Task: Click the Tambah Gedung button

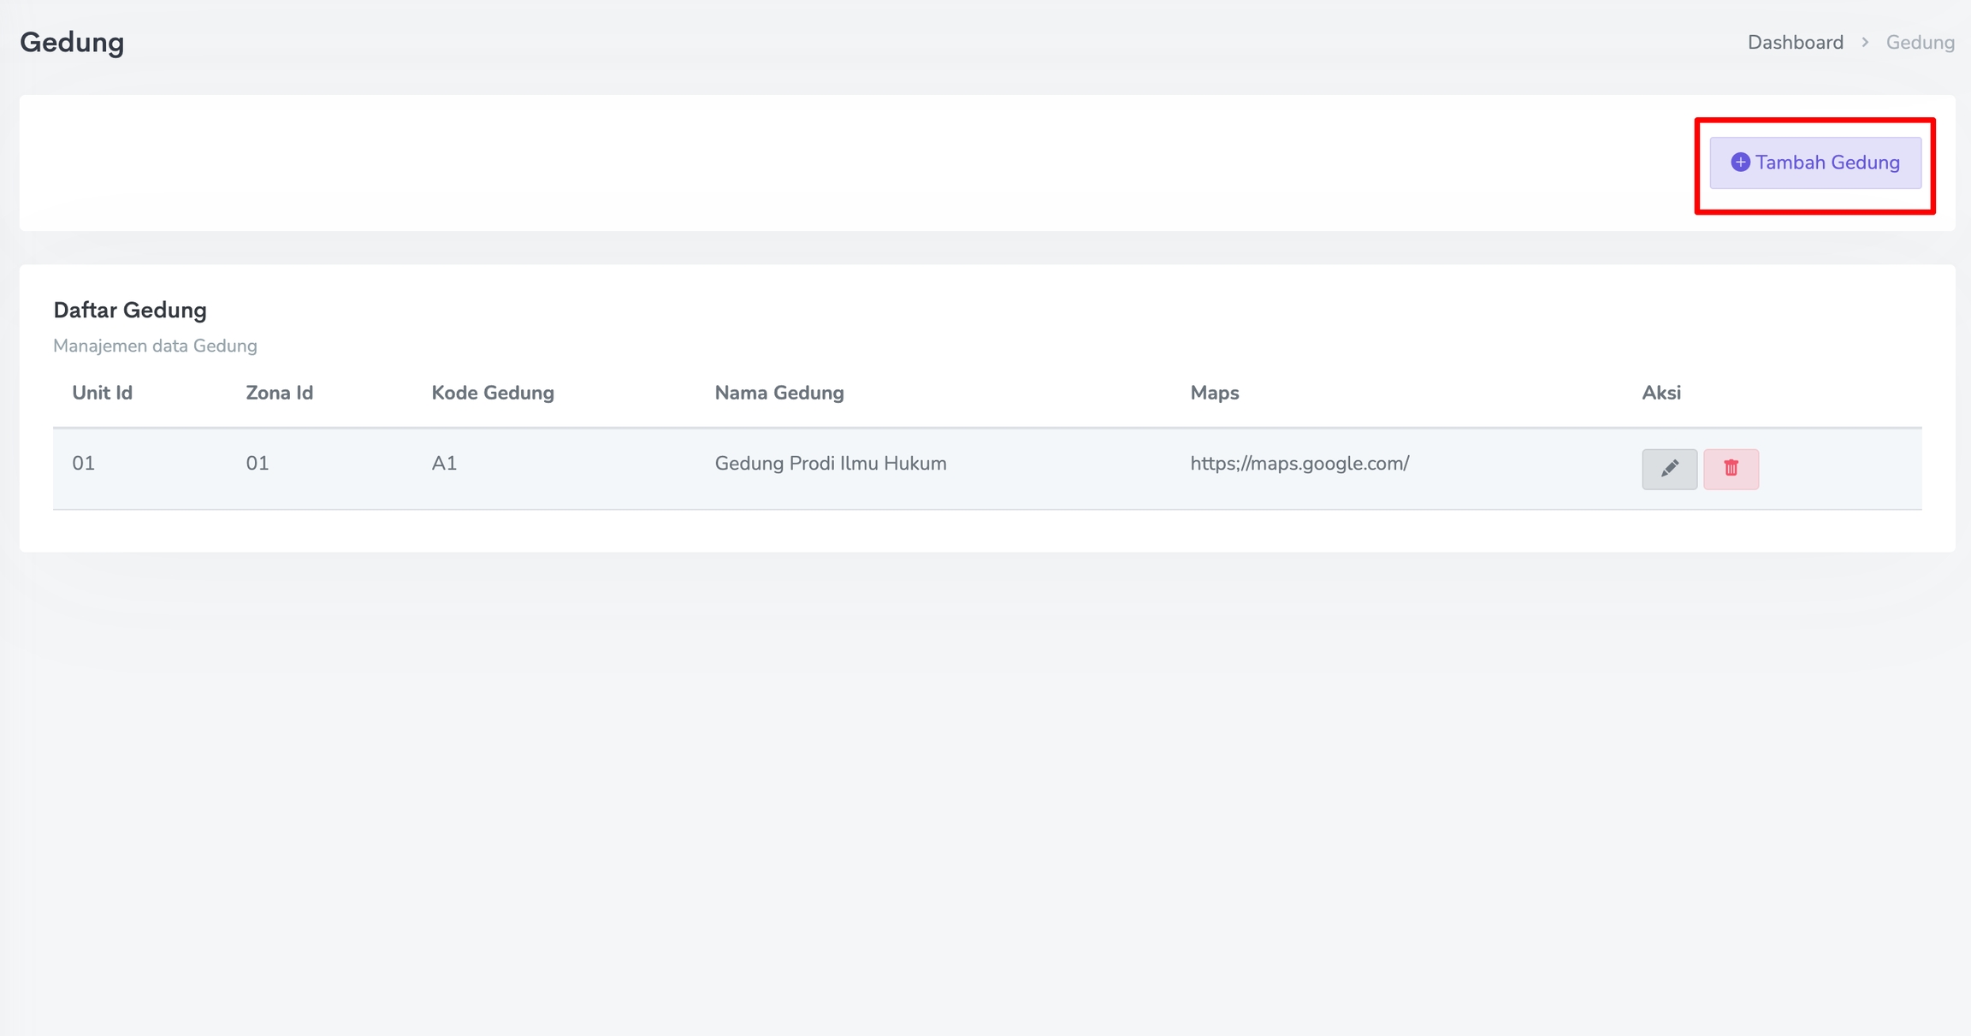Action: 1814,163
